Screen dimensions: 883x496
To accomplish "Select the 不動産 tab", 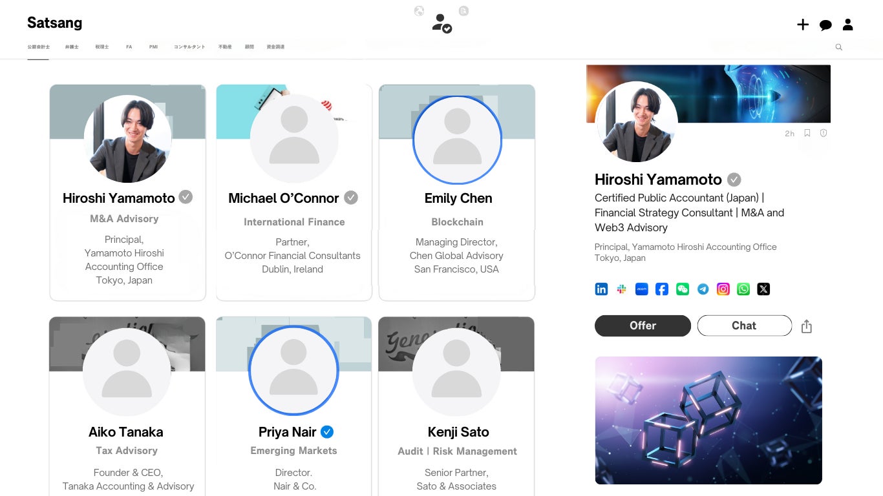I will click(x=225, y=47).
